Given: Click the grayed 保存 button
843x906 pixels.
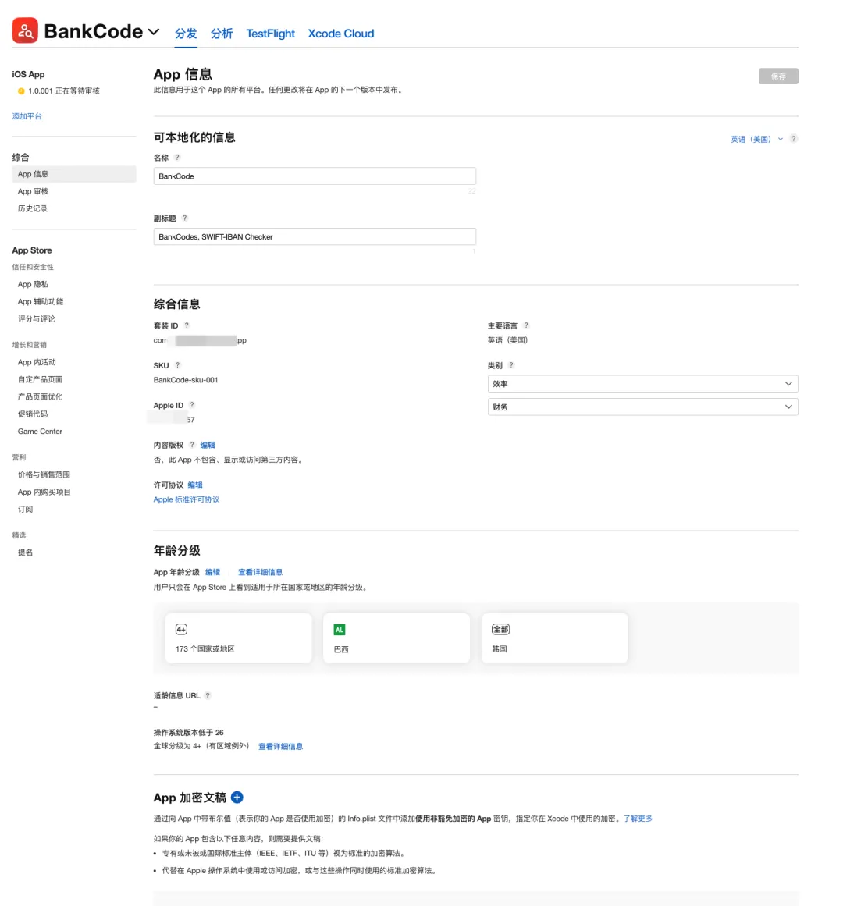Looking at the screenshot, I should coord(778,76).
